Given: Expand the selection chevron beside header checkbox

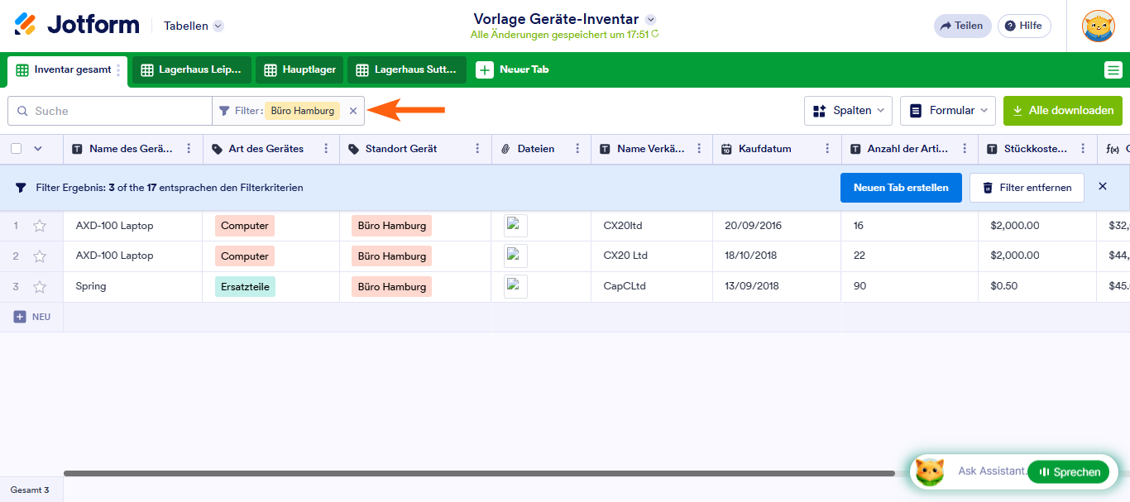Looking at the screenshot, I should 37,149.
